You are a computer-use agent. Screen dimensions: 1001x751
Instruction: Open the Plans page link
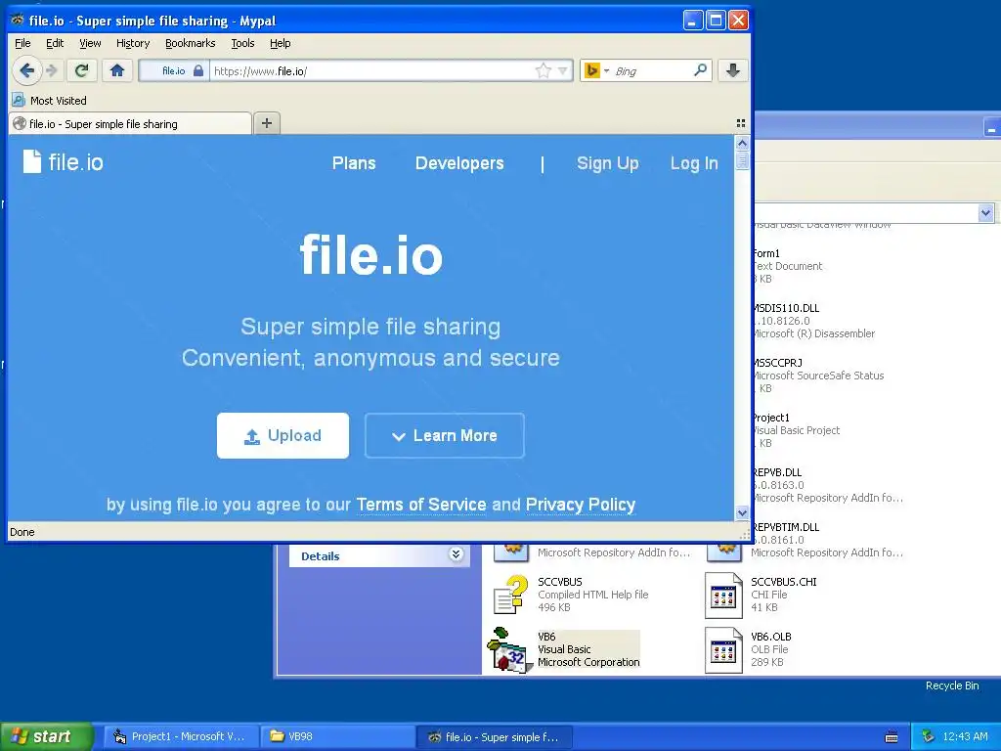354,163
